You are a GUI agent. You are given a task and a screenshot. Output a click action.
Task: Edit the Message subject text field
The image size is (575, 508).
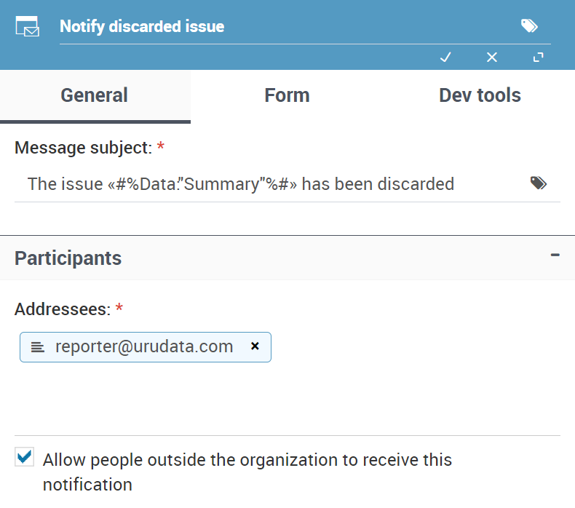coord(271,183)
